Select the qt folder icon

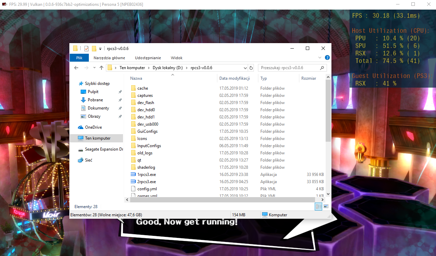(133, 160)
